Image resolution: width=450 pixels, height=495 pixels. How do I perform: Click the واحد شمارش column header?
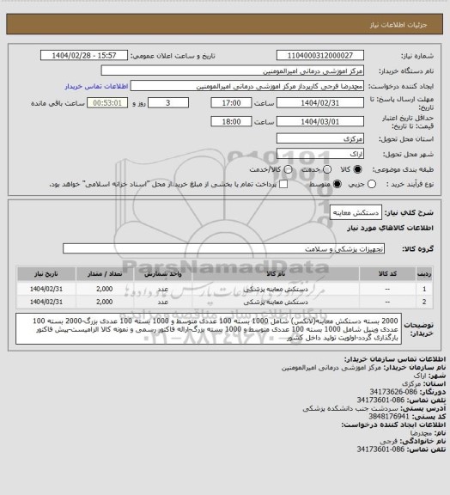(x=163, y=274)
